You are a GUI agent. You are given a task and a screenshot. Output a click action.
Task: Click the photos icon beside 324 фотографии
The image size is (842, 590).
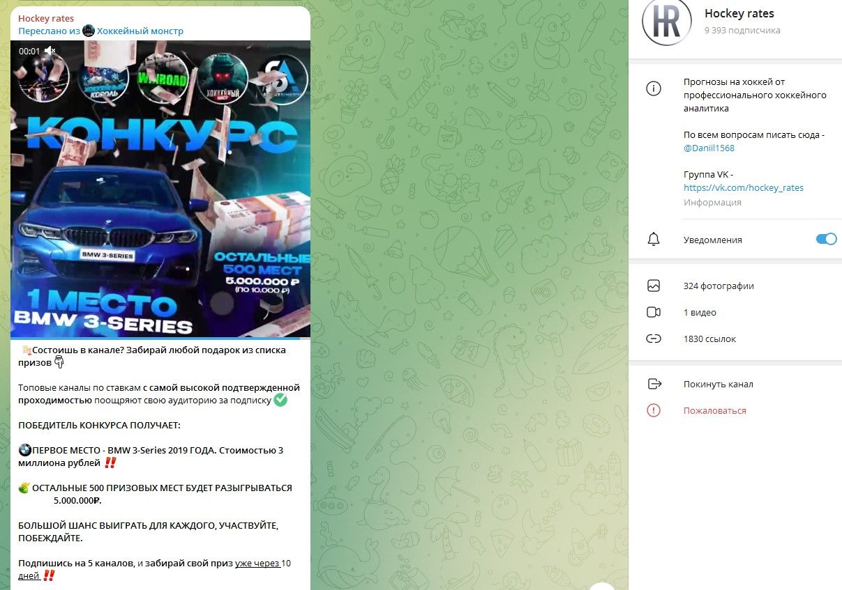tap(654, 286)
